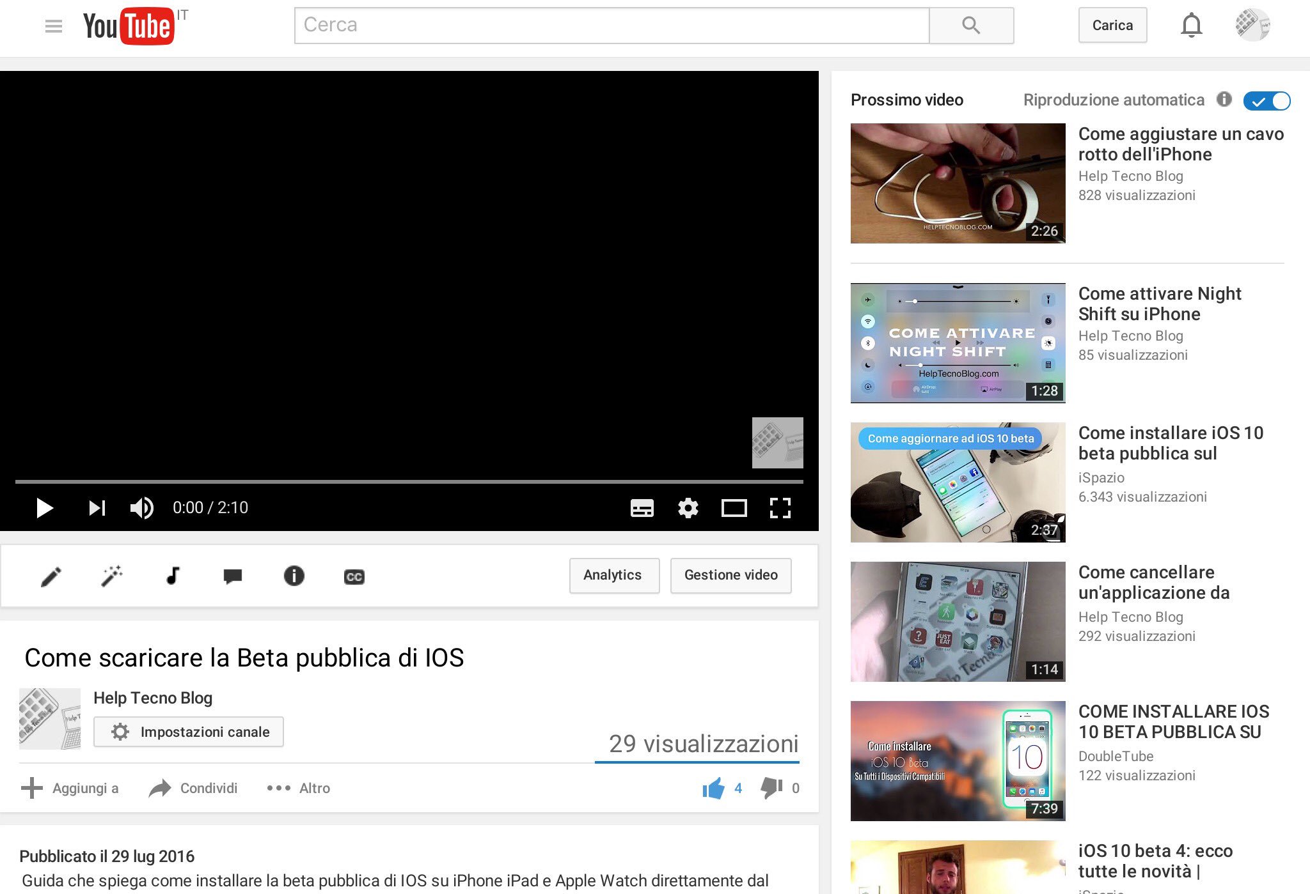Like the video with thumbs up

(714, 788)
